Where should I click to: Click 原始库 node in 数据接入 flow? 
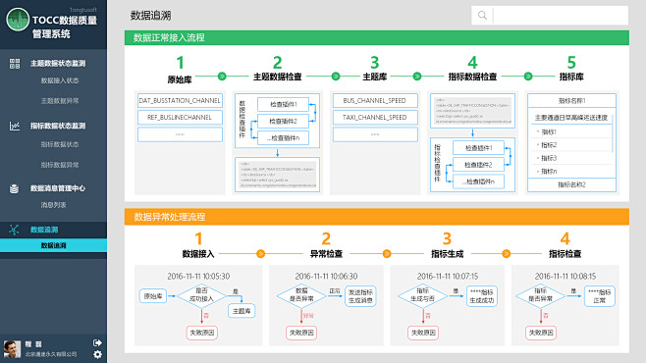pyautogui.click(x=153, y=296)
